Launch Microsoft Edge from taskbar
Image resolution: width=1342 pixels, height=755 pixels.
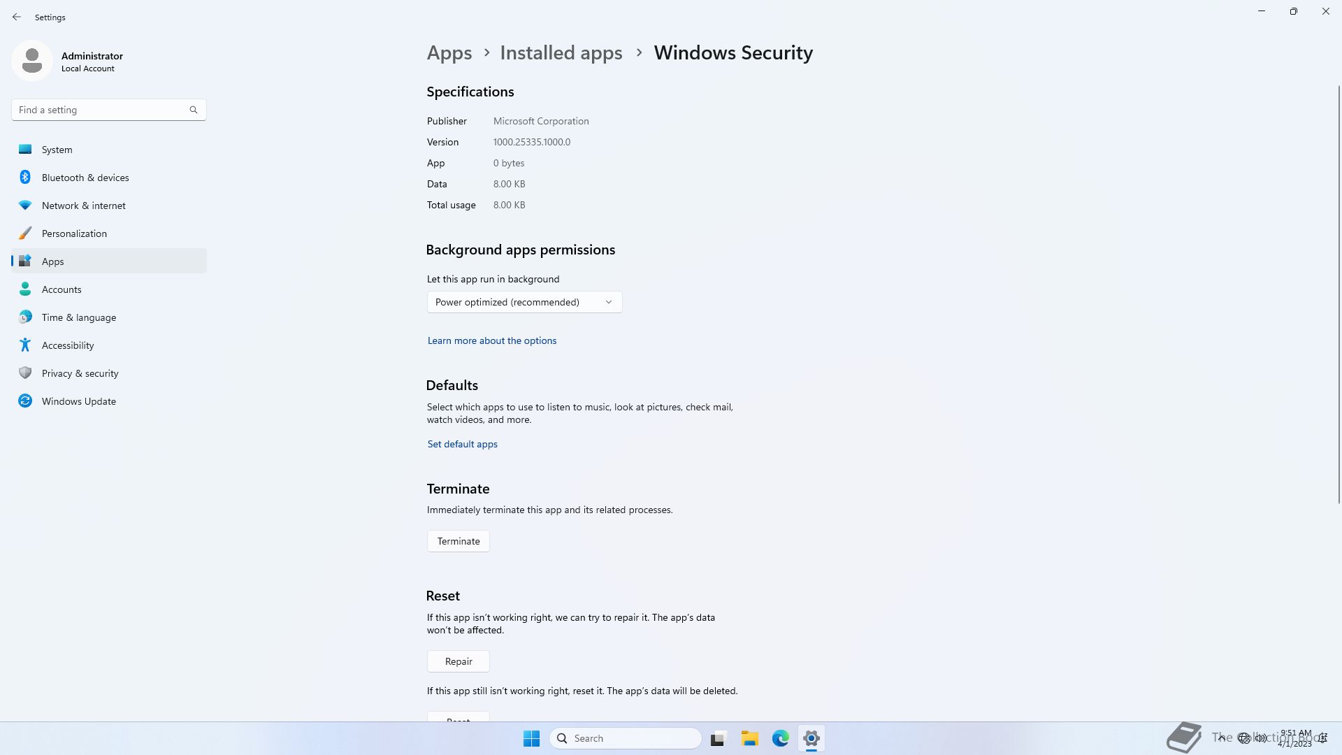point(781,738)
